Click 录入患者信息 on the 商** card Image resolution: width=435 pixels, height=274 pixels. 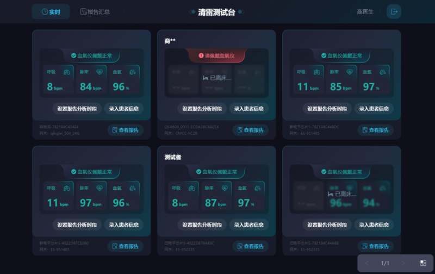(x=249, y=108)
